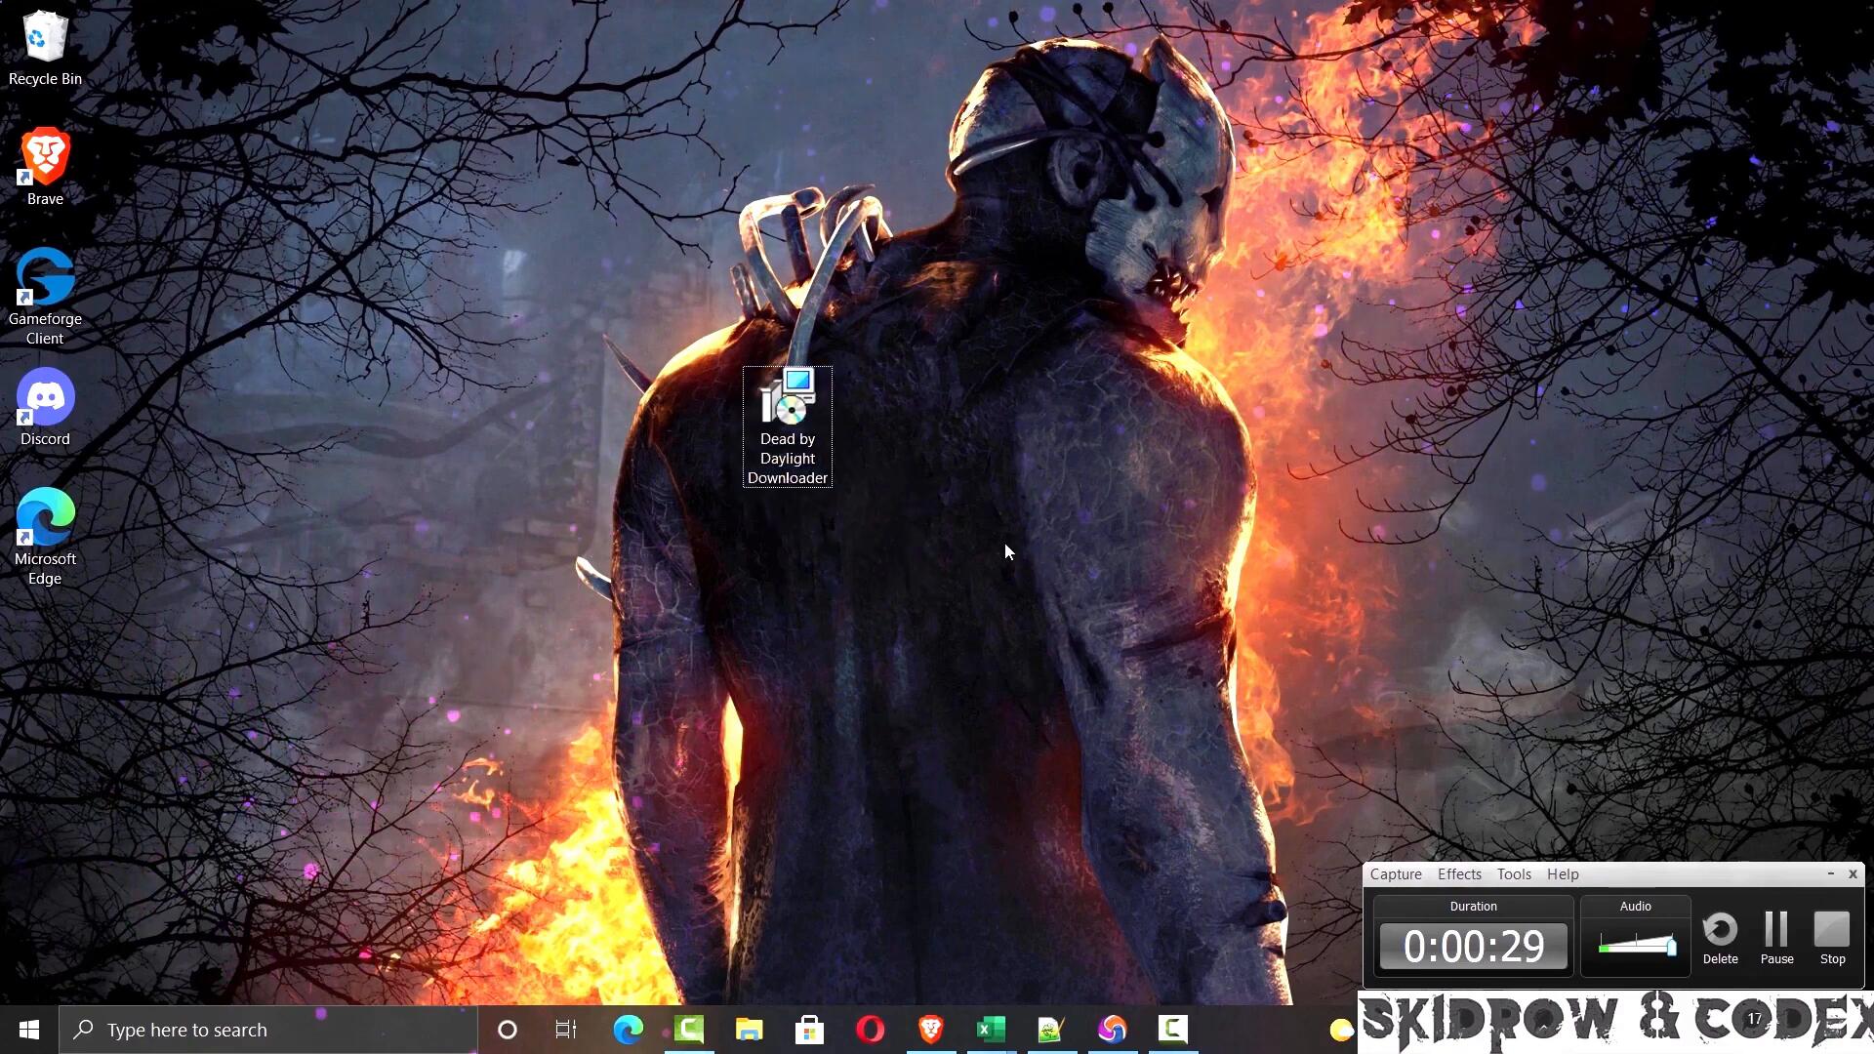Viewport: 1874px width, 1054px height.
Task: Open Excel from the taskbar
Action: [x=991, y=1030]
